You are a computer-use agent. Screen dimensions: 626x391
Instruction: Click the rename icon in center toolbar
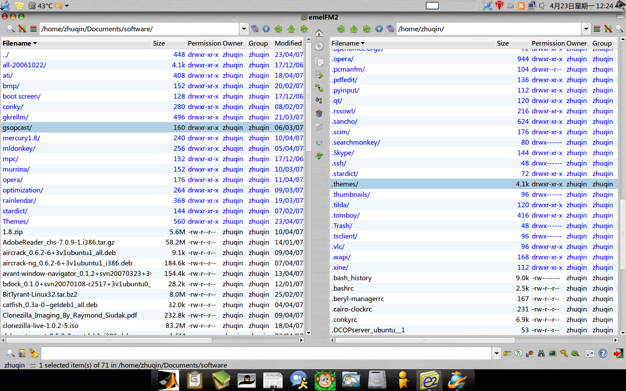tap(319, 100)
